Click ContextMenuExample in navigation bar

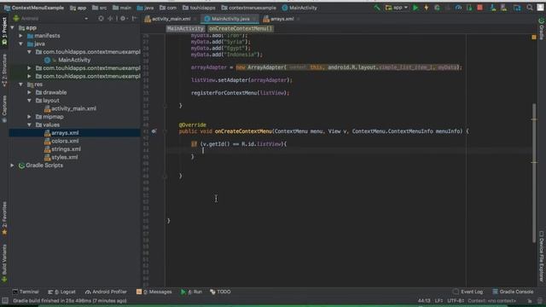tap(34, 8)
